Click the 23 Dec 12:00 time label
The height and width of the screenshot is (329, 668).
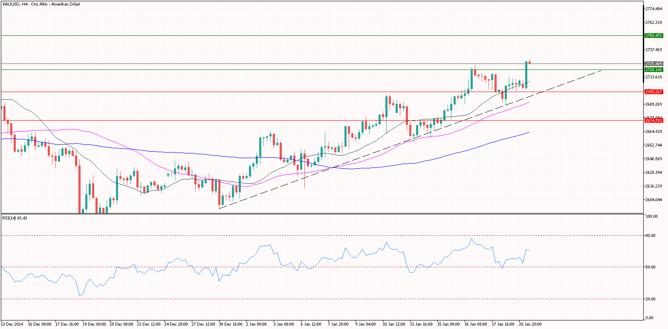pyautogui.click(x=150, y=324)
